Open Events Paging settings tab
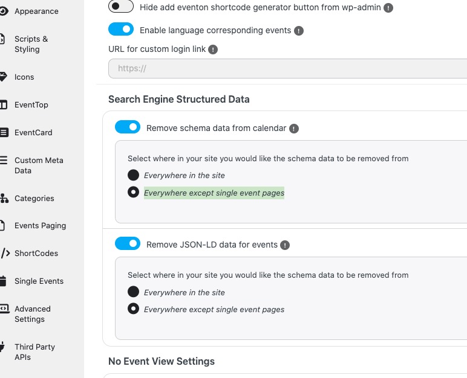Screen dimensions: 467x378 (x=40, y=226)
